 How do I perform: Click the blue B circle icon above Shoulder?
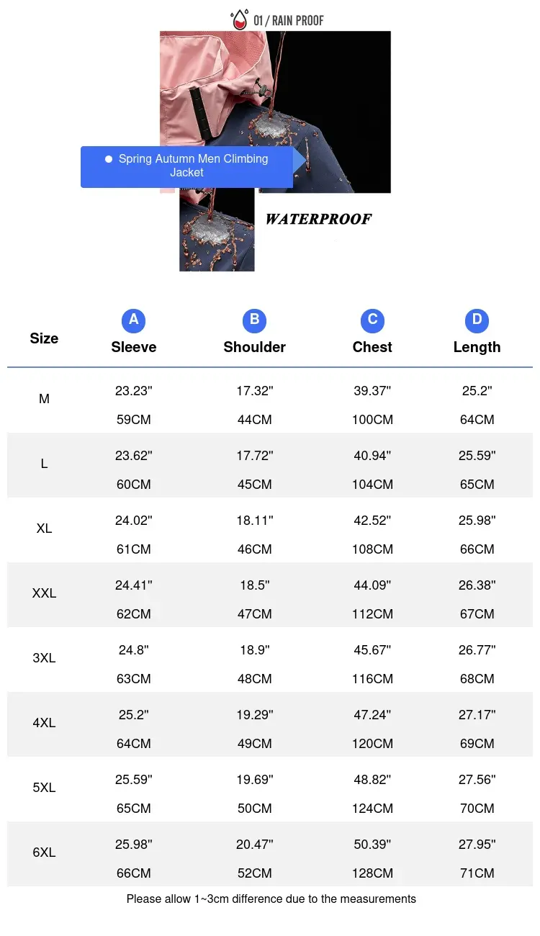[254, 320]
